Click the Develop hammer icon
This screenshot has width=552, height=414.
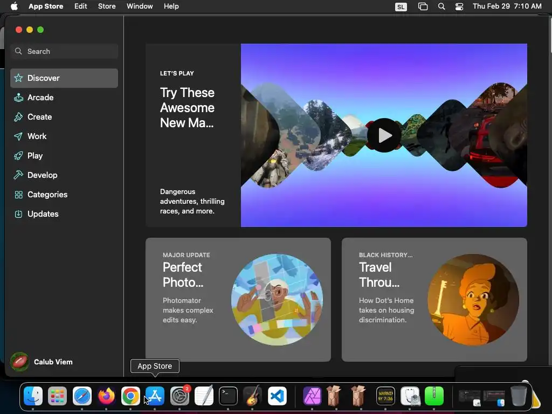coord(18,175)
